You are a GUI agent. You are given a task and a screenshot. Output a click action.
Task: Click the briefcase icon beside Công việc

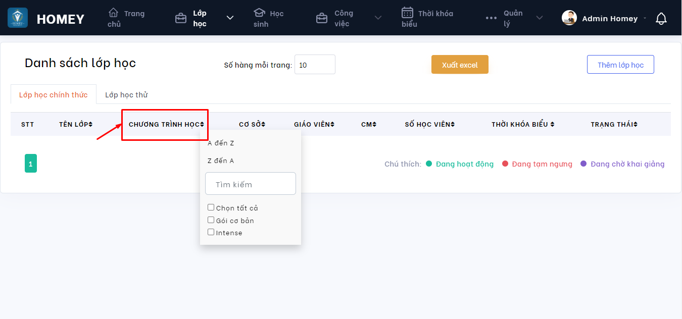(321, 19)
